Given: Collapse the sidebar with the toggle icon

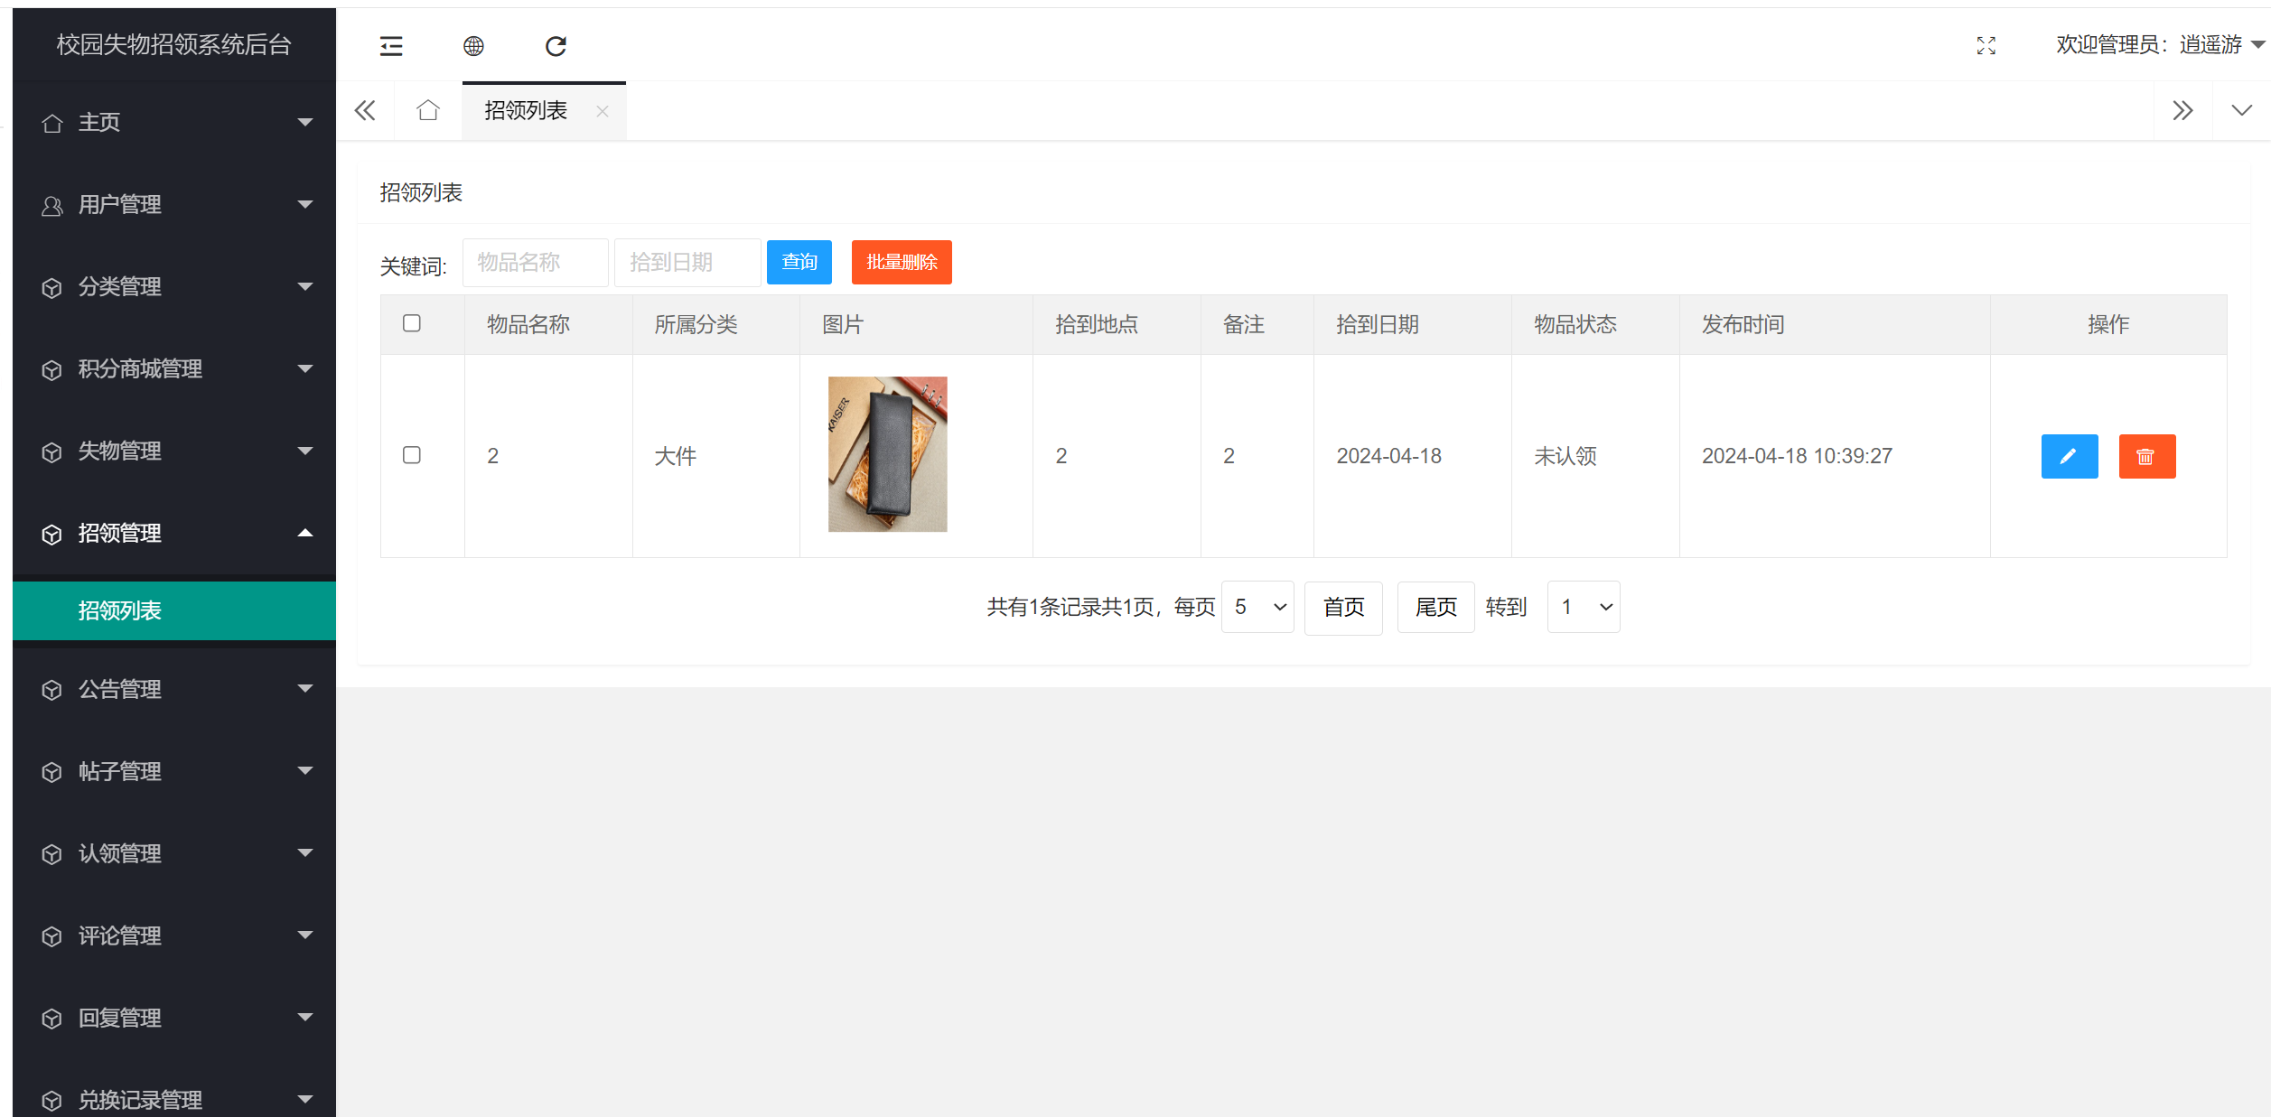Looking at the screenshot, I should point(391,45).
